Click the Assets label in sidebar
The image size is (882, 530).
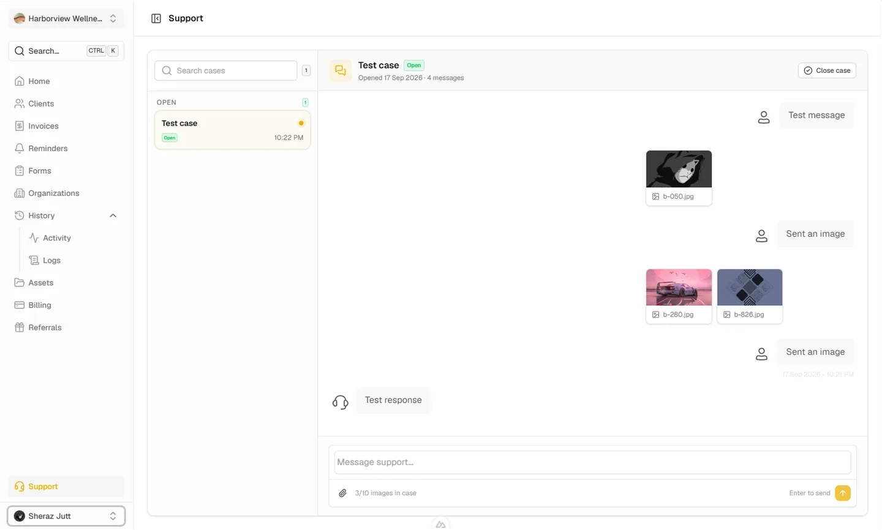click(x=41, y=283)
